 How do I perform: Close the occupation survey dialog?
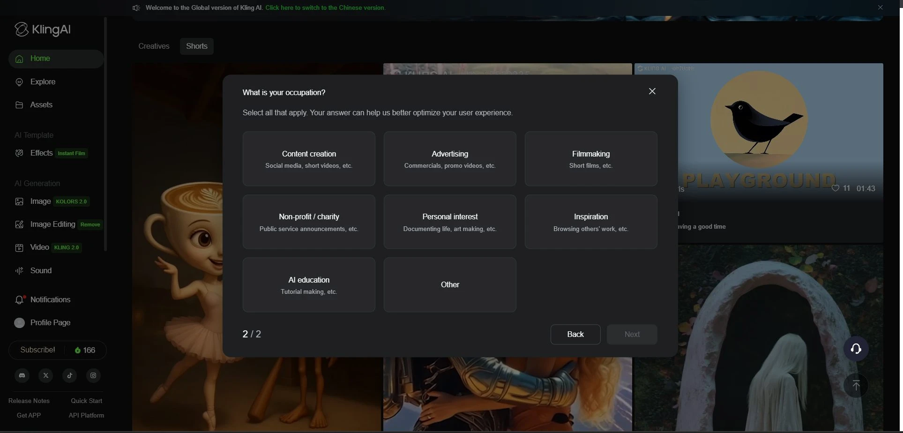(x=652, y=91)
